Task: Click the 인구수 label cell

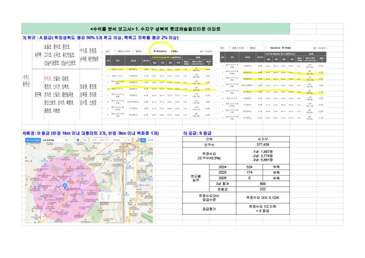Action: pos(209,145)
